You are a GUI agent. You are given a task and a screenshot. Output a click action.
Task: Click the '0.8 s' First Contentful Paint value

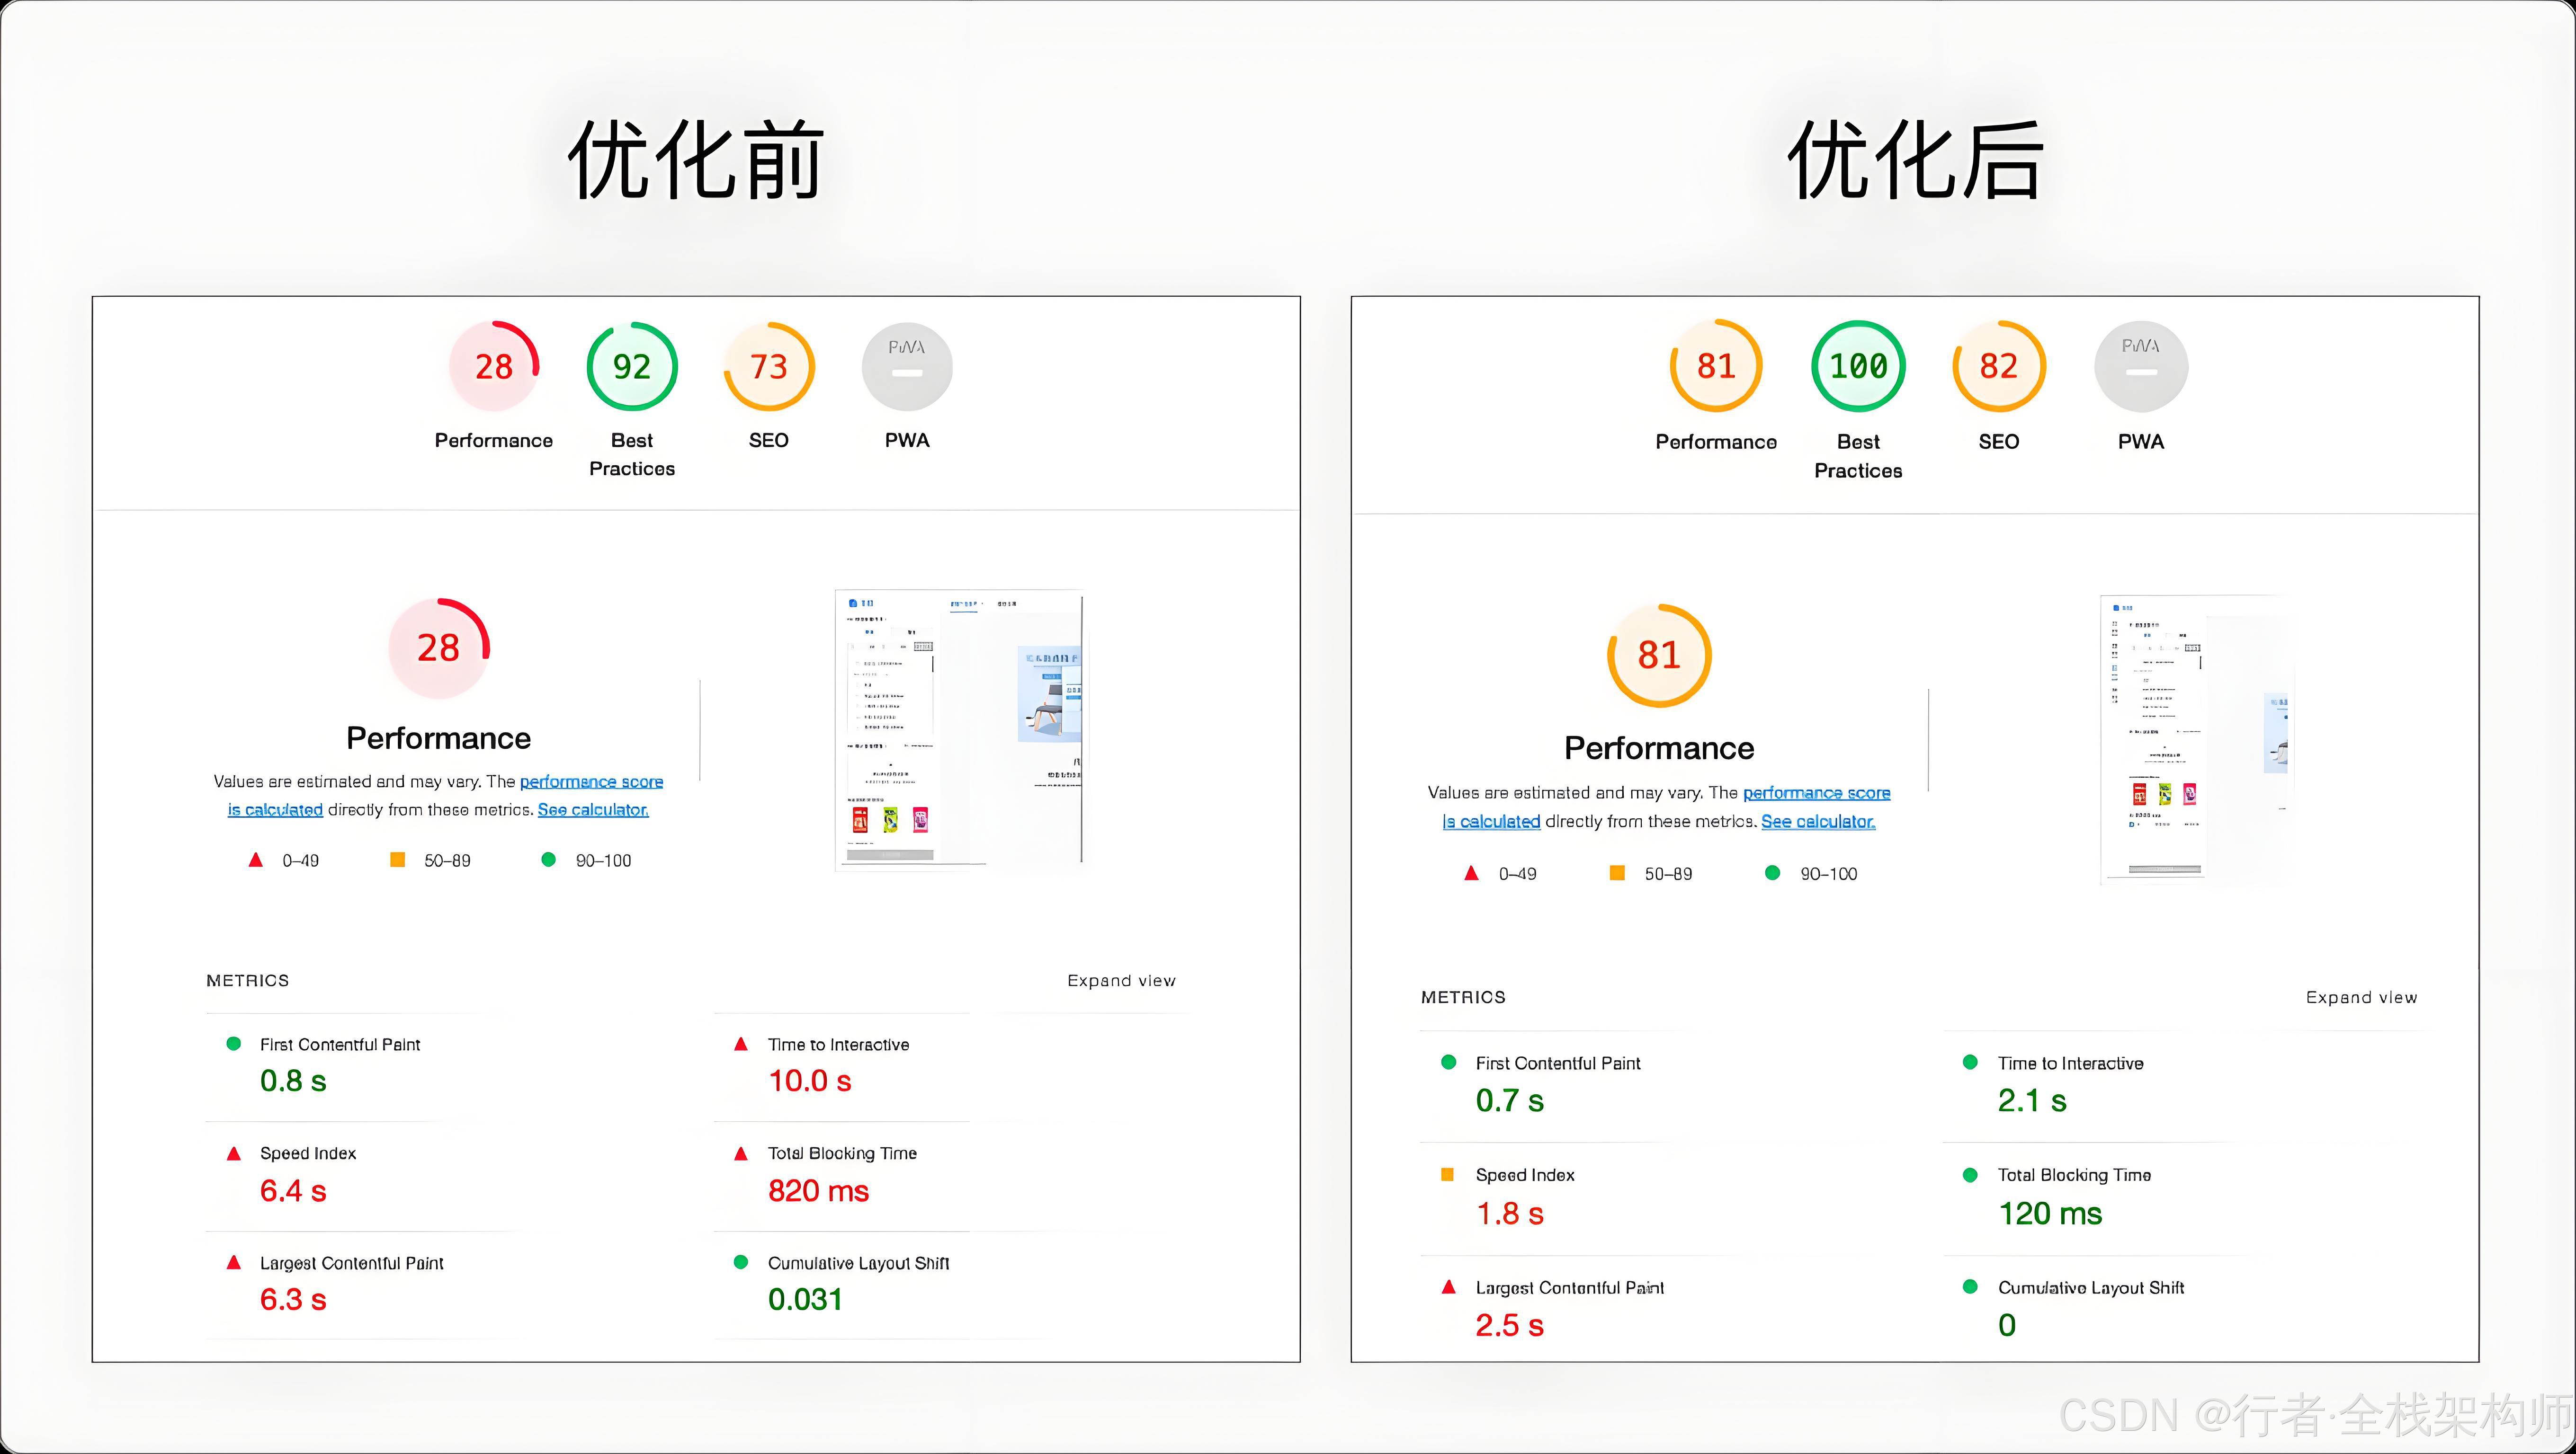(293, 1080)
